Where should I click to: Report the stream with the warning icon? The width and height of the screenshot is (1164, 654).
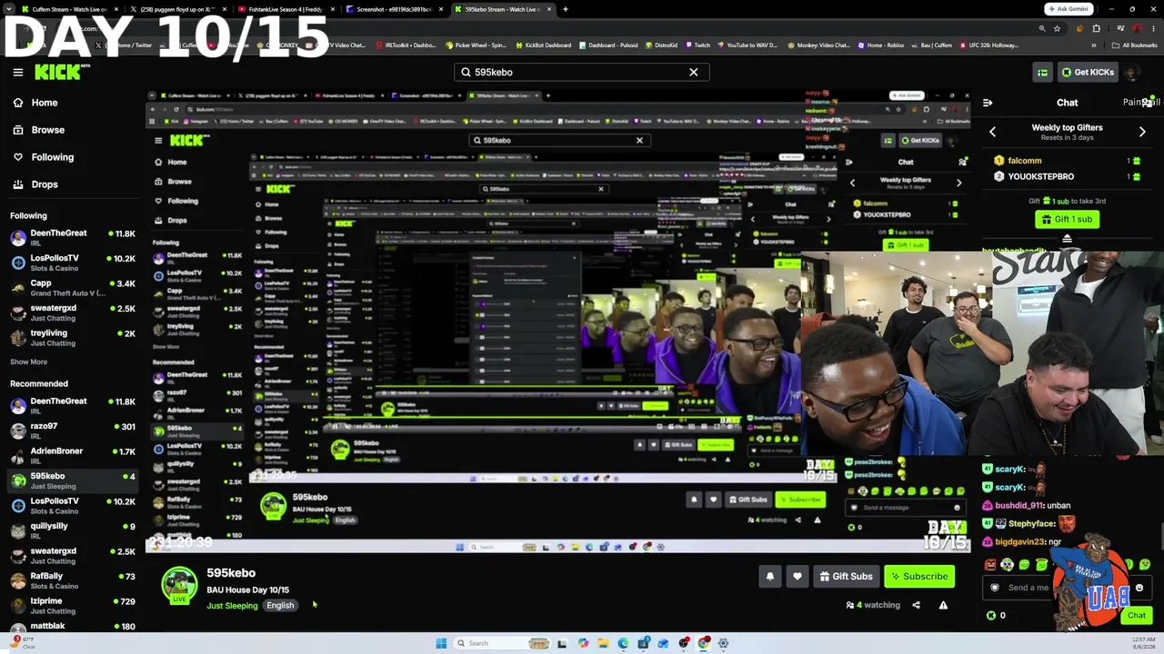point(943,605)
